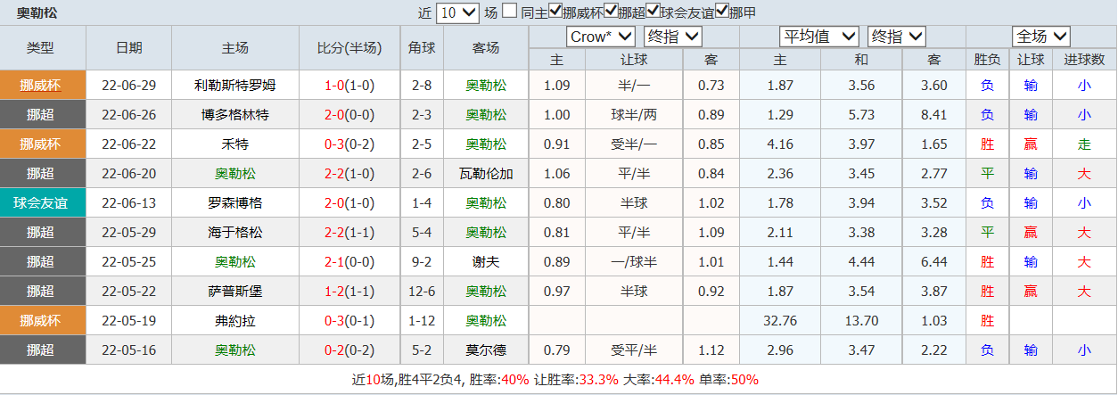
Task: Click the 进球数 column header
Action: click(x=1084, y=60)
